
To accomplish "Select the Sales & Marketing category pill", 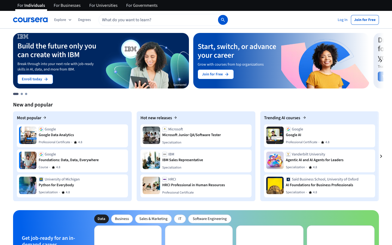I will (x=153, y=219).
